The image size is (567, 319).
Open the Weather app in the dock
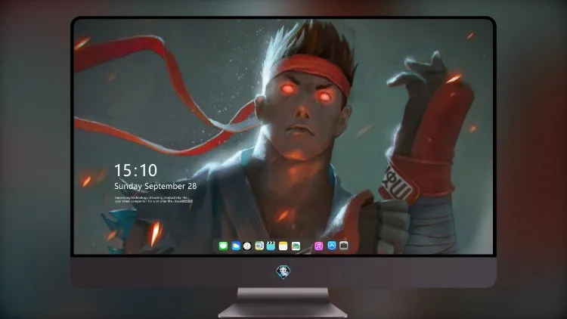coord(236,246)
